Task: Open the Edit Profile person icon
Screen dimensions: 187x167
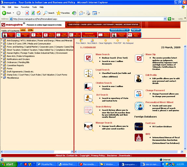Action: 139,78
